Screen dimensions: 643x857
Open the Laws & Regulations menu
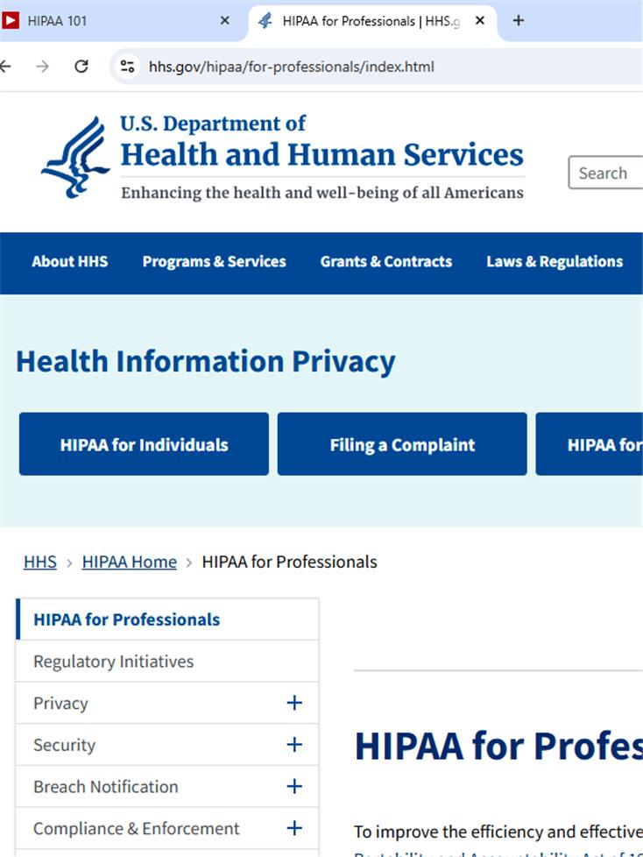(555, 262)
